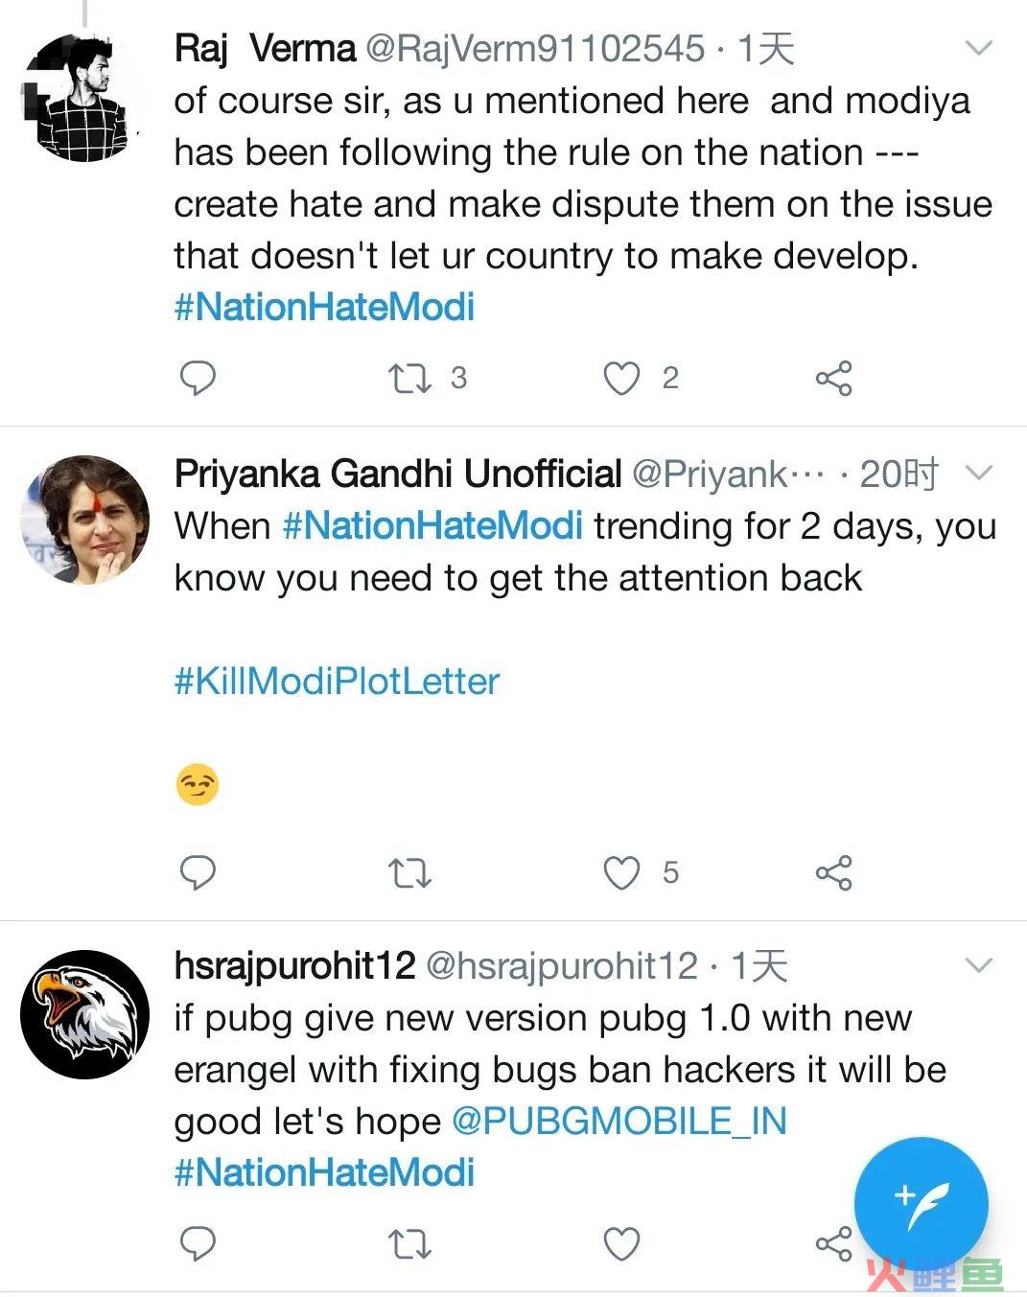Open the #KillModiPlotLetter hashtag
This screenshot has width=1027, height=1297.
[x=337, y=682]
